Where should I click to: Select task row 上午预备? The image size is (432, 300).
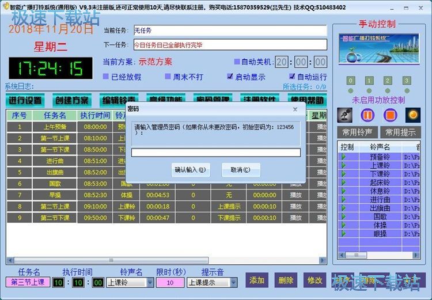point(55,127)
